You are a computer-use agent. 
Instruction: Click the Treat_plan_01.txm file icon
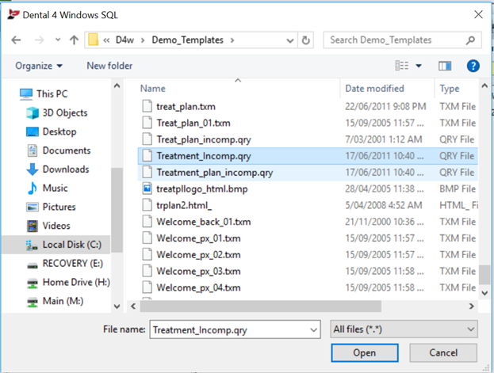click(147, 123)
